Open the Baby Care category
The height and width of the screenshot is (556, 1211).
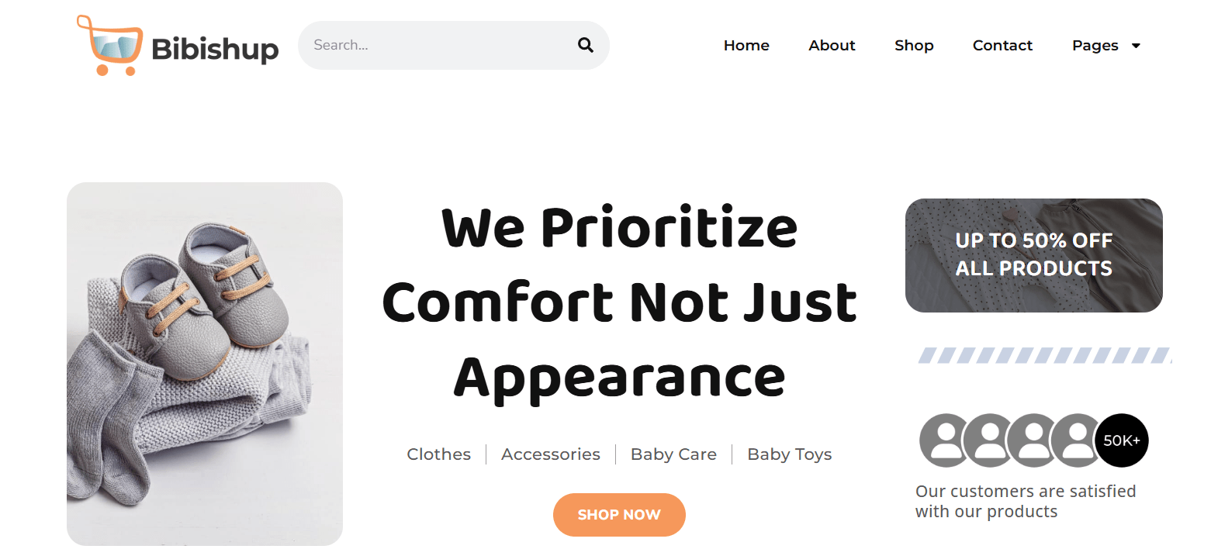[x=673, y=454]
